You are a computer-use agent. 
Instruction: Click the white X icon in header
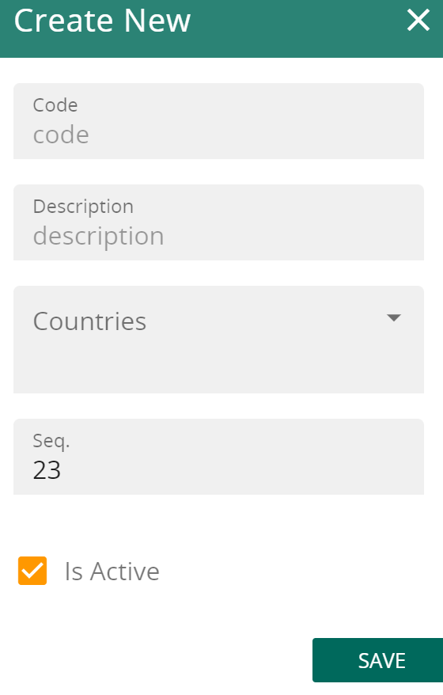tap(418, 21)
